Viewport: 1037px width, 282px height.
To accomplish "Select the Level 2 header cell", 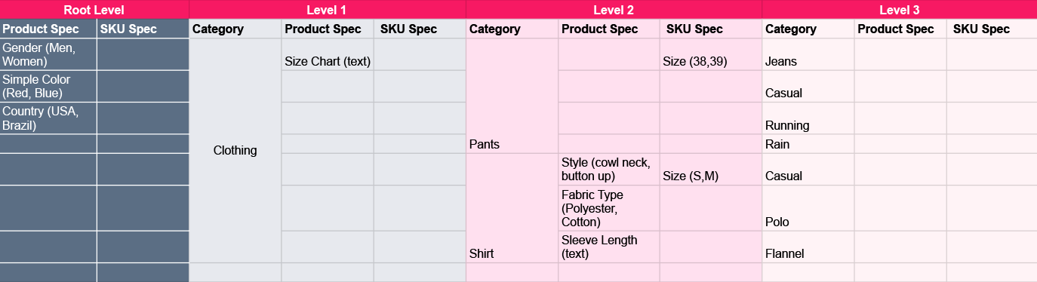I will [614, 10].
